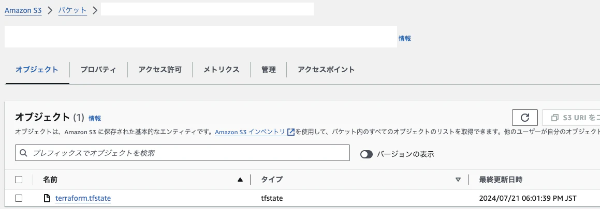Open the オブジェクト tab
Image resolution: width=600 pixels, height=209 pixels.
point(37,70)
